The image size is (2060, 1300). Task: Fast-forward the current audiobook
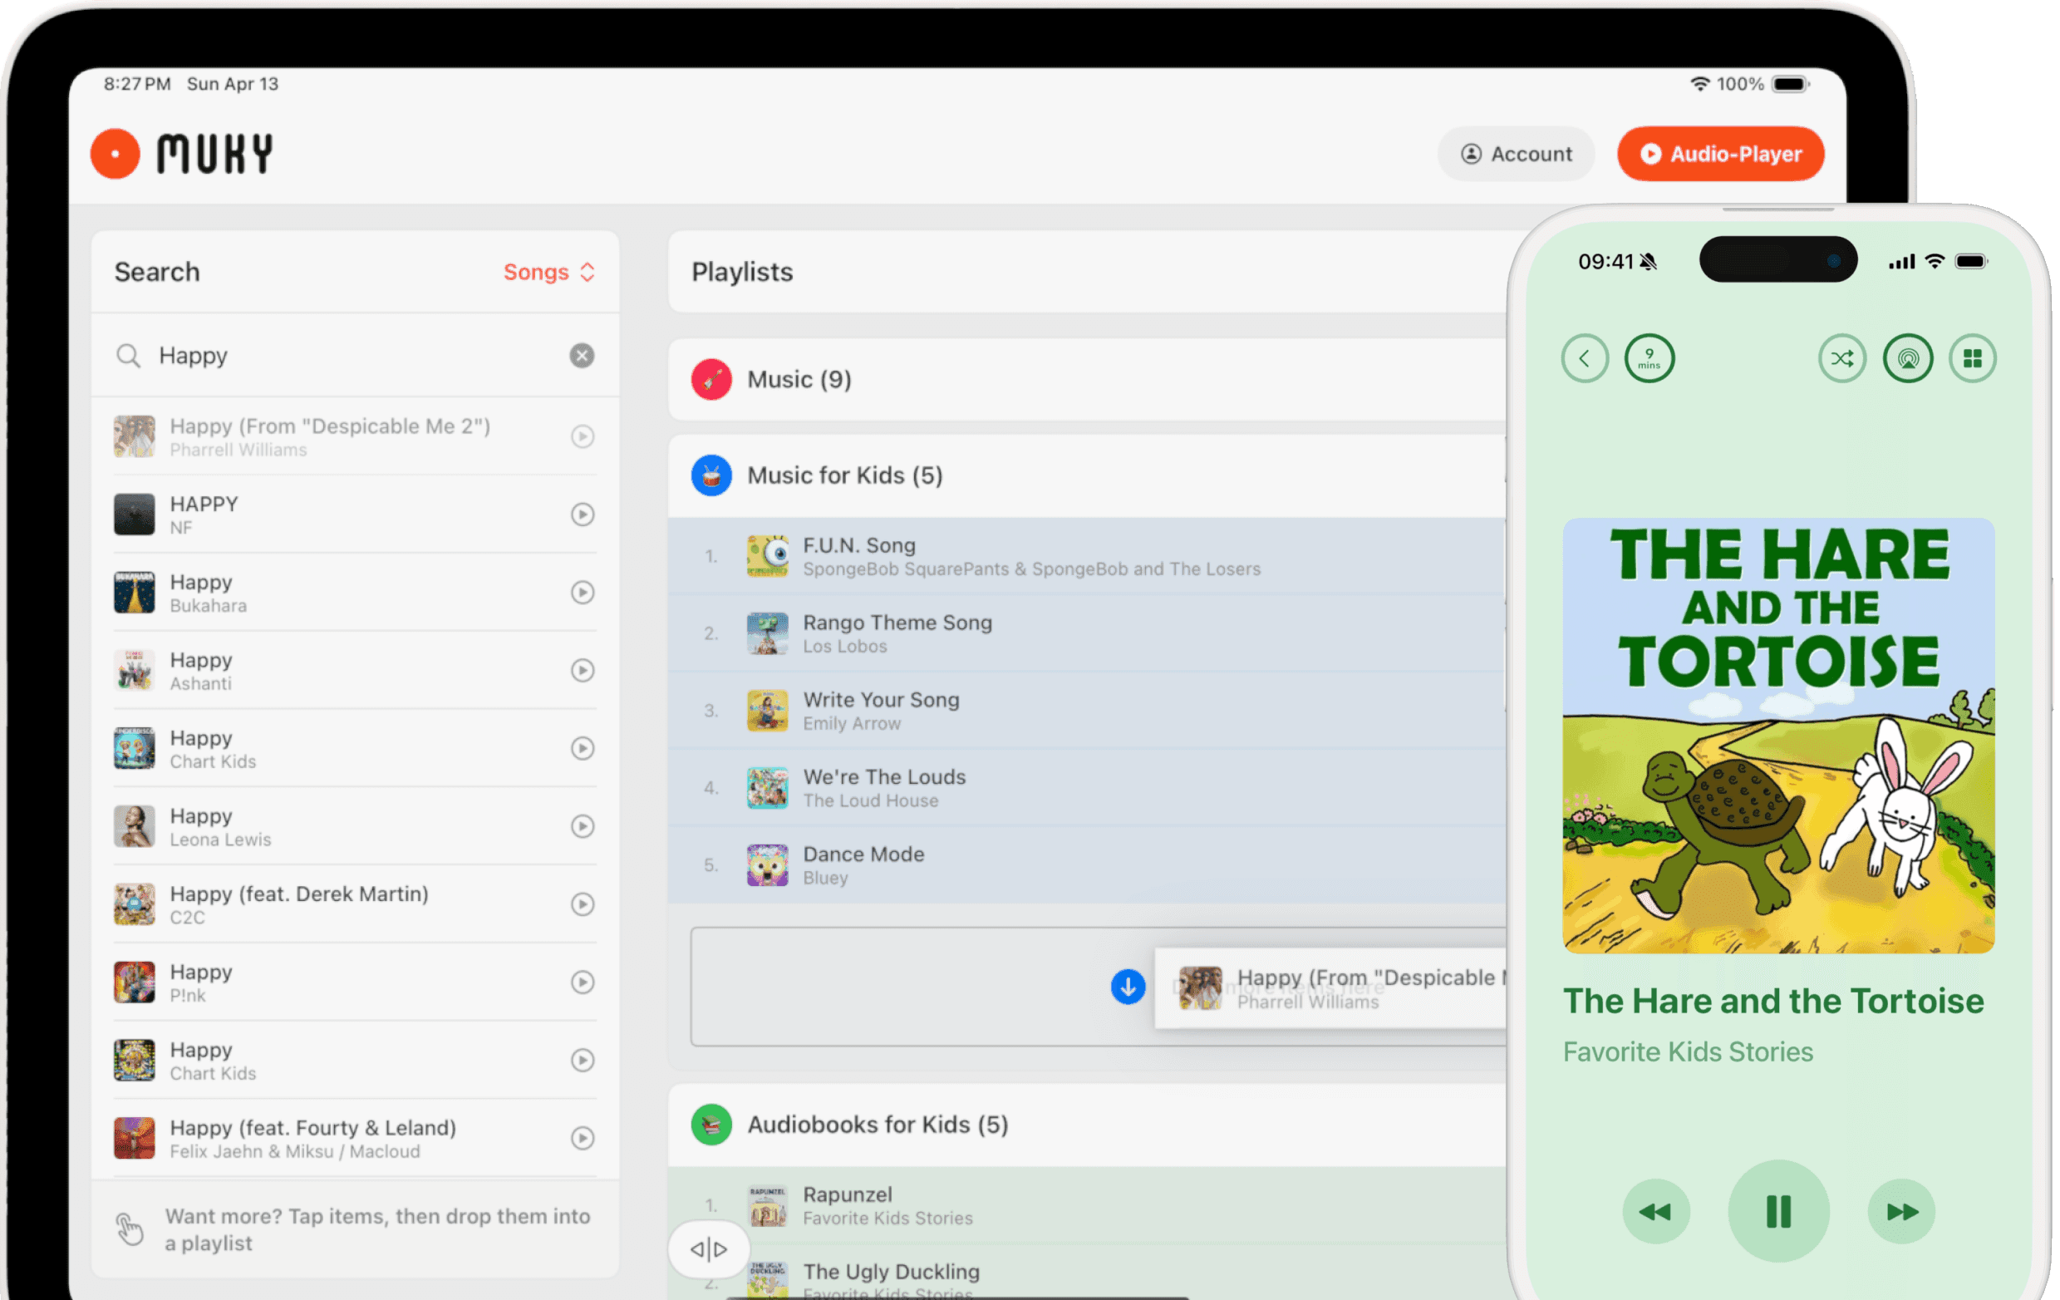pos(1901,1212)
